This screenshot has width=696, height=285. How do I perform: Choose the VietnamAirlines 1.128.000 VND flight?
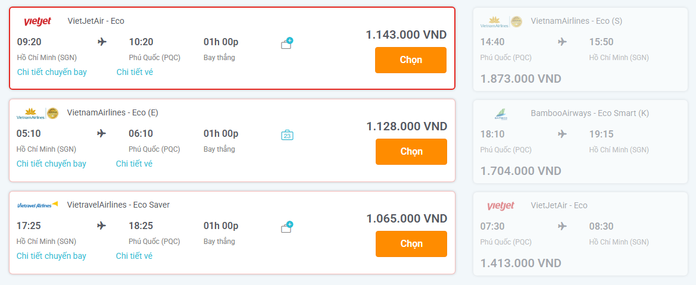(x=411, y=151)
